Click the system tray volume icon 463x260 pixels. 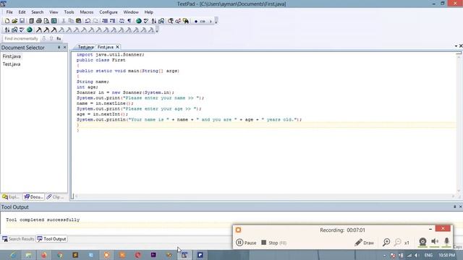click(417, 255)
